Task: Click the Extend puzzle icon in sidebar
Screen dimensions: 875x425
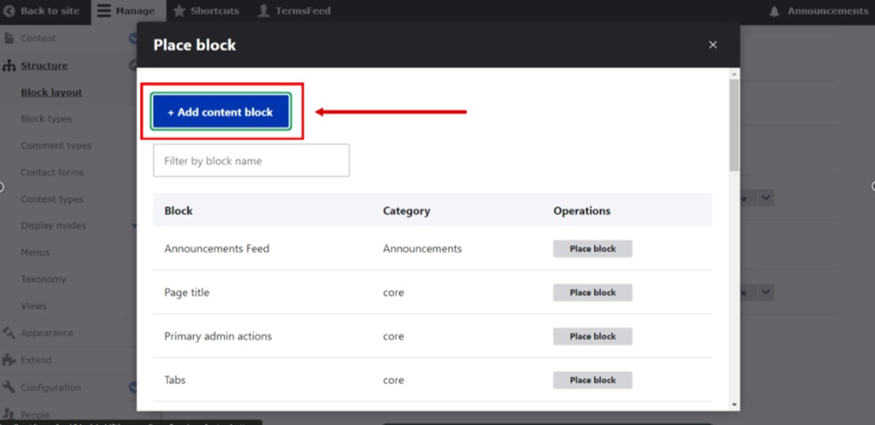Action: (x=9, y=360)
